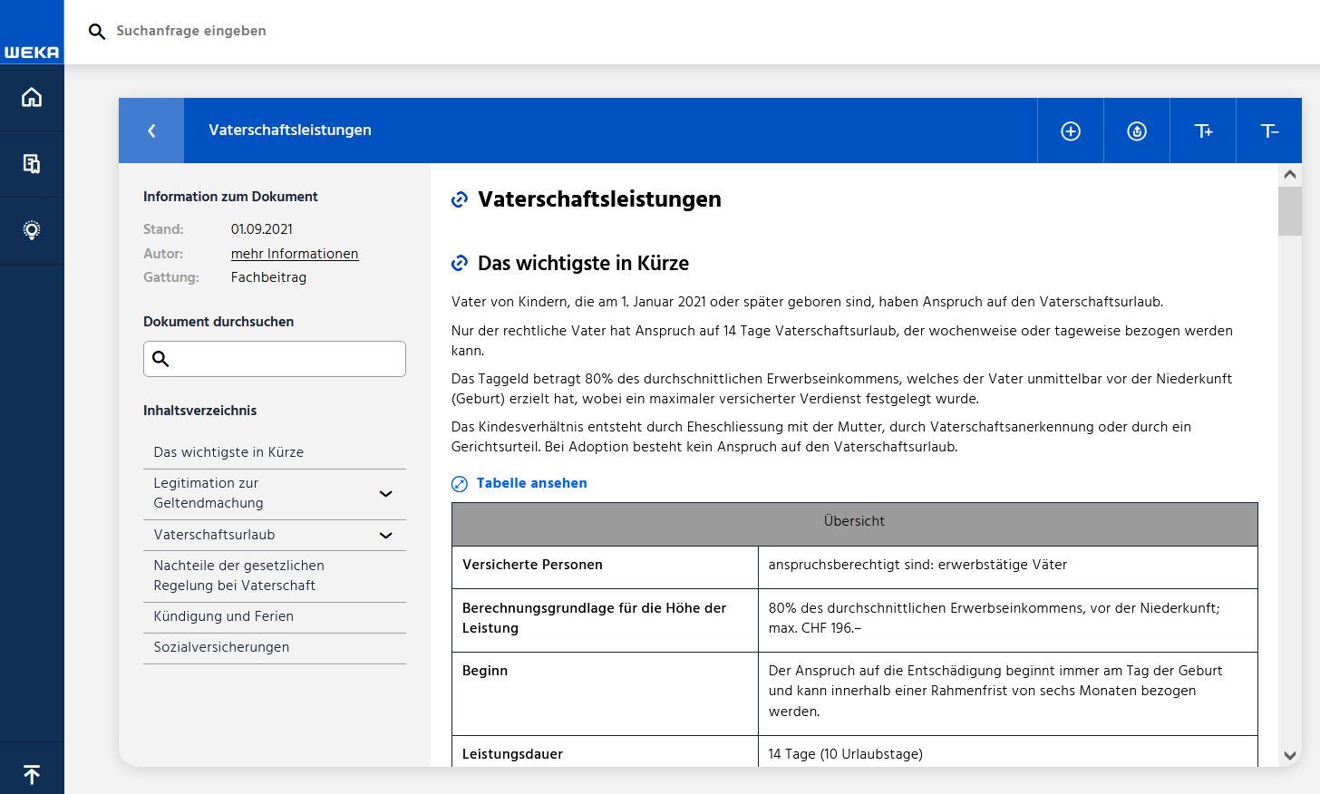Go to 'Kündigung und Ferien' section

tap(224, 616)
